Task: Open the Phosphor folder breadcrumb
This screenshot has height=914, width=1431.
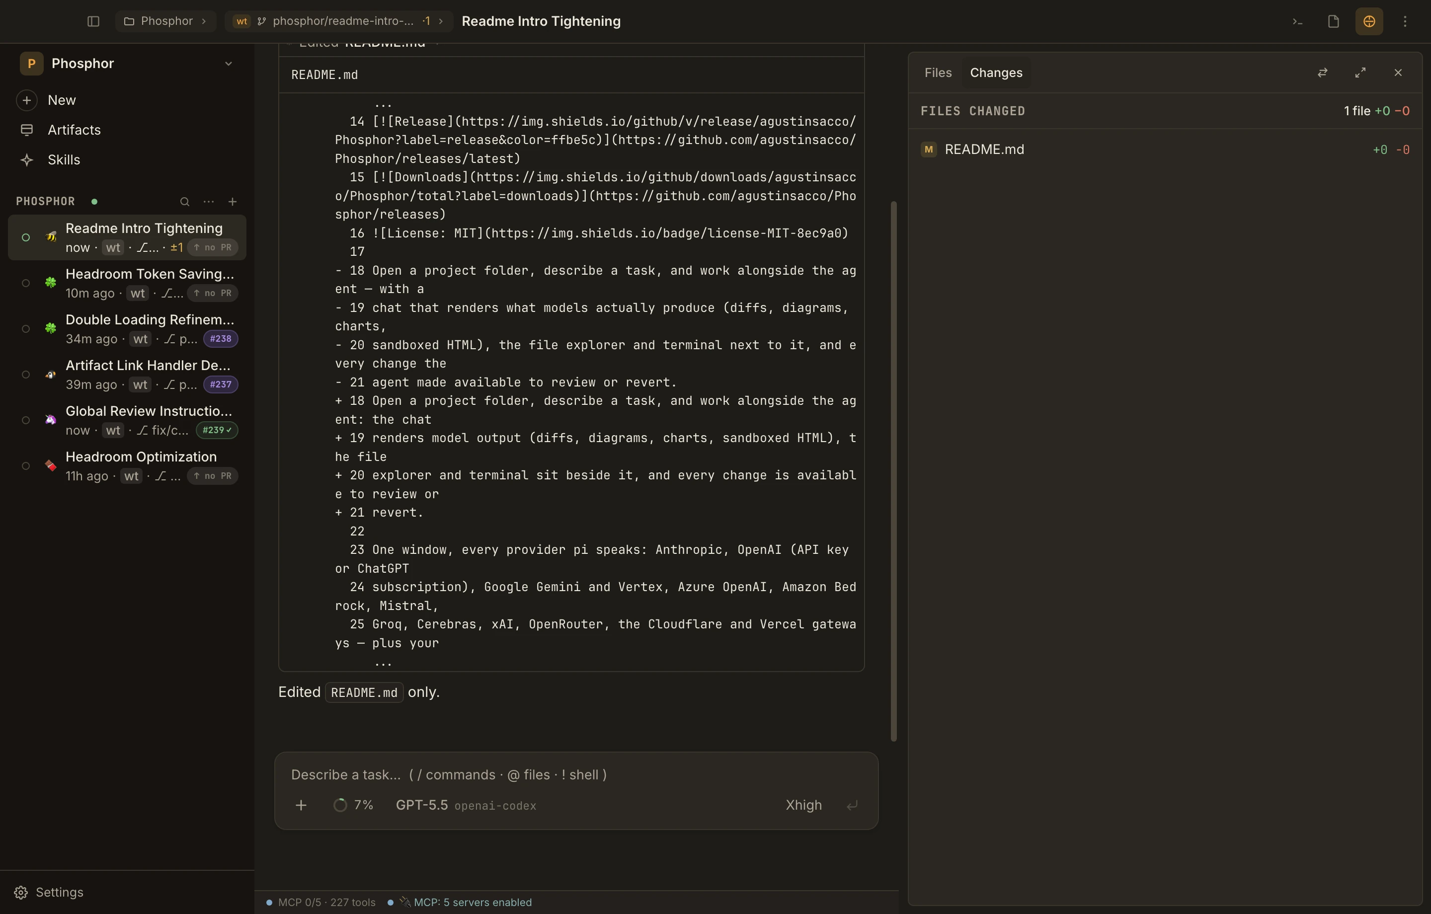Action: click(x=165, y=21)
